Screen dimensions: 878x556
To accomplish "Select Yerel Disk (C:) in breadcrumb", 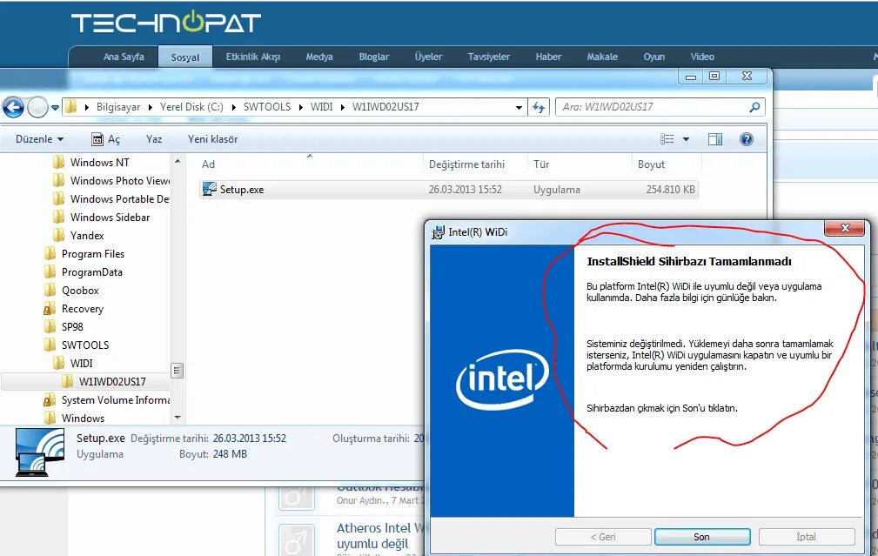I will point(191,107).
